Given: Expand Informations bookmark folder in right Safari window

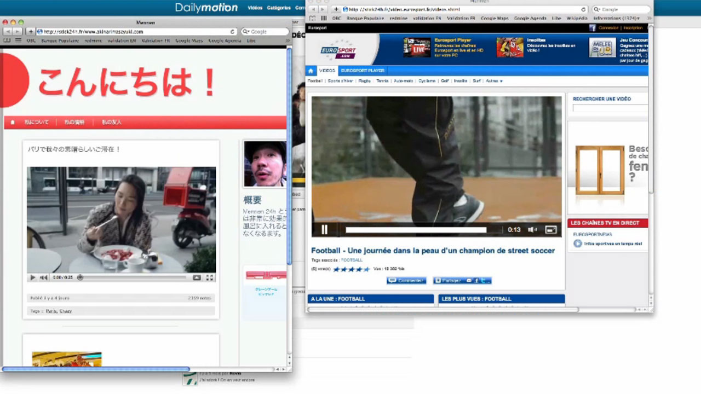Looking at the screenshot, I should (616, 18).
